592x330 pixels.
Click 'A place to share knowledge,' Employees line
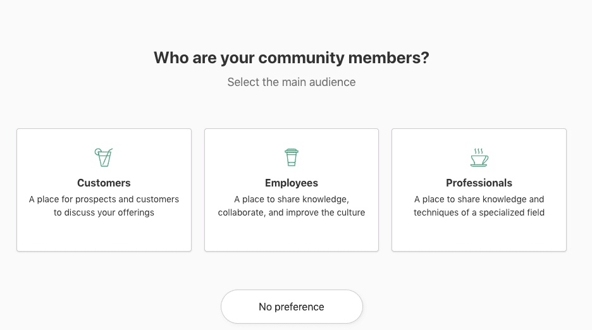[292, 199]
